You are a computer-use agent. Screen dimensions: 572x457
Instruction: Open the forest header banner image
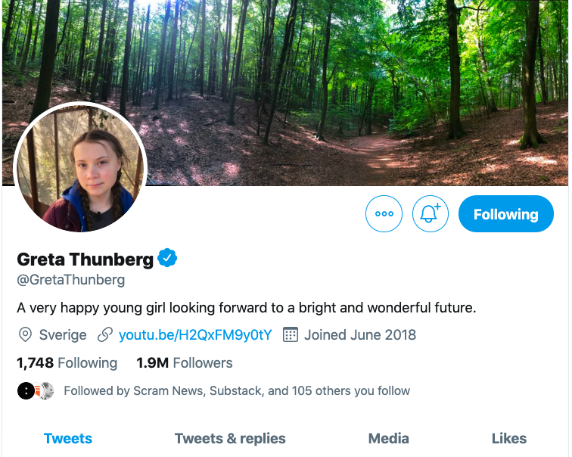coord(340,83)
